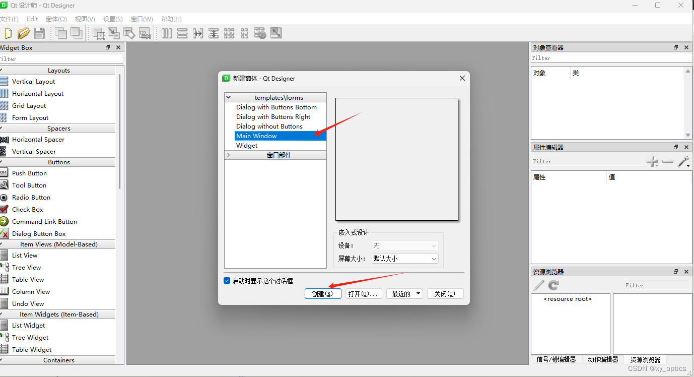Image resolution: width=694 pixels, height=377 pixels.
Task: Toggle the 启动时显示这个对话框 checkbox
Action: click(x=227, y=281)
